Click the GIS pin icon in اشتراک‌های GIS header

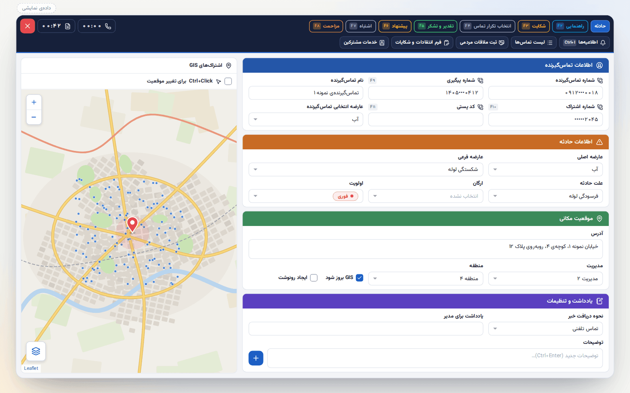[x=228, y=66]
